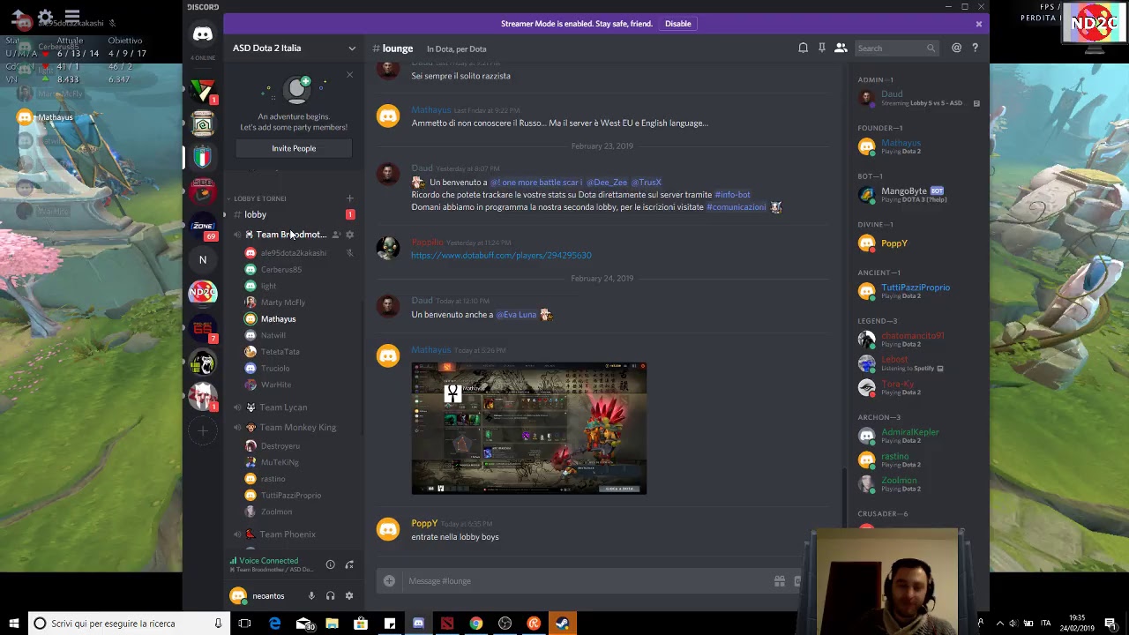Open Google Chrome from taskbar
This screenshot has height=635, width=1129.
pos(475,624)
